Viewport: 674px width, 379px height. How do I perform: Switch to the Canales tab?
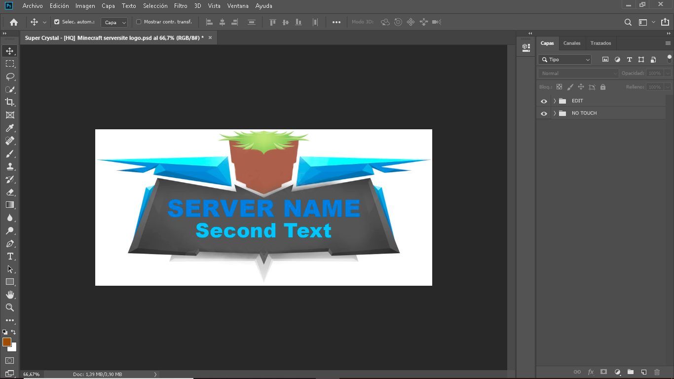click(572, 43)
